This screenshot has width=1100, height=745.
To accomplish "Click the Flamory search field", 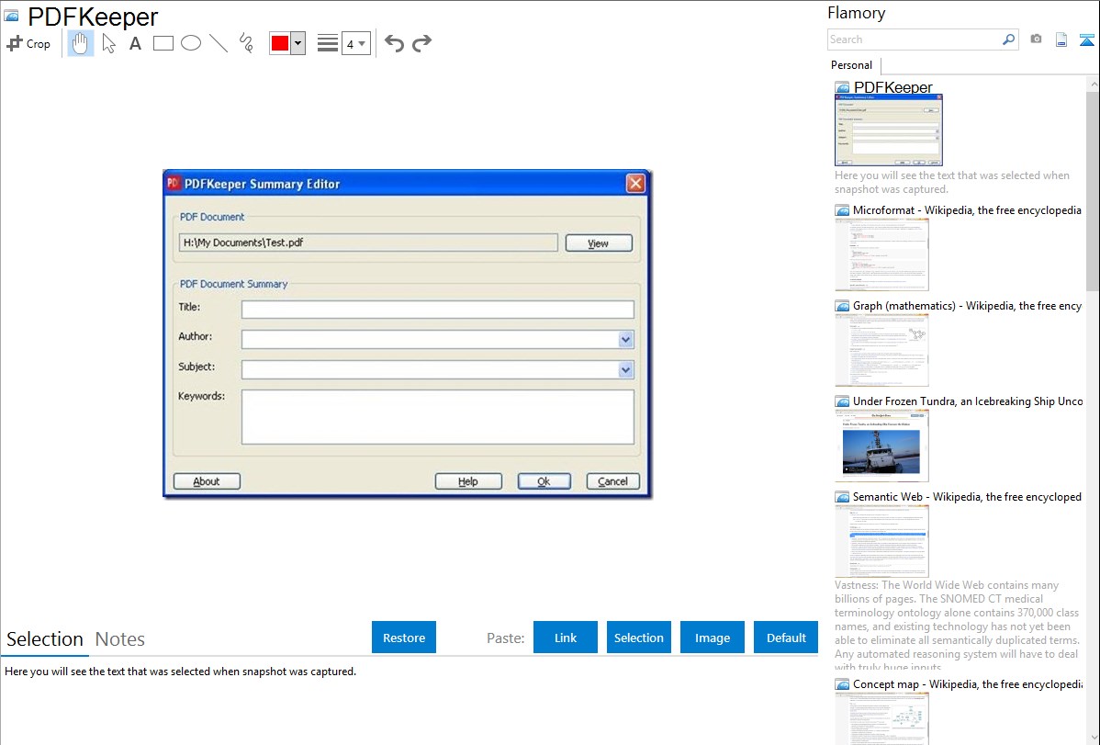I will click(x=915, y=40).
